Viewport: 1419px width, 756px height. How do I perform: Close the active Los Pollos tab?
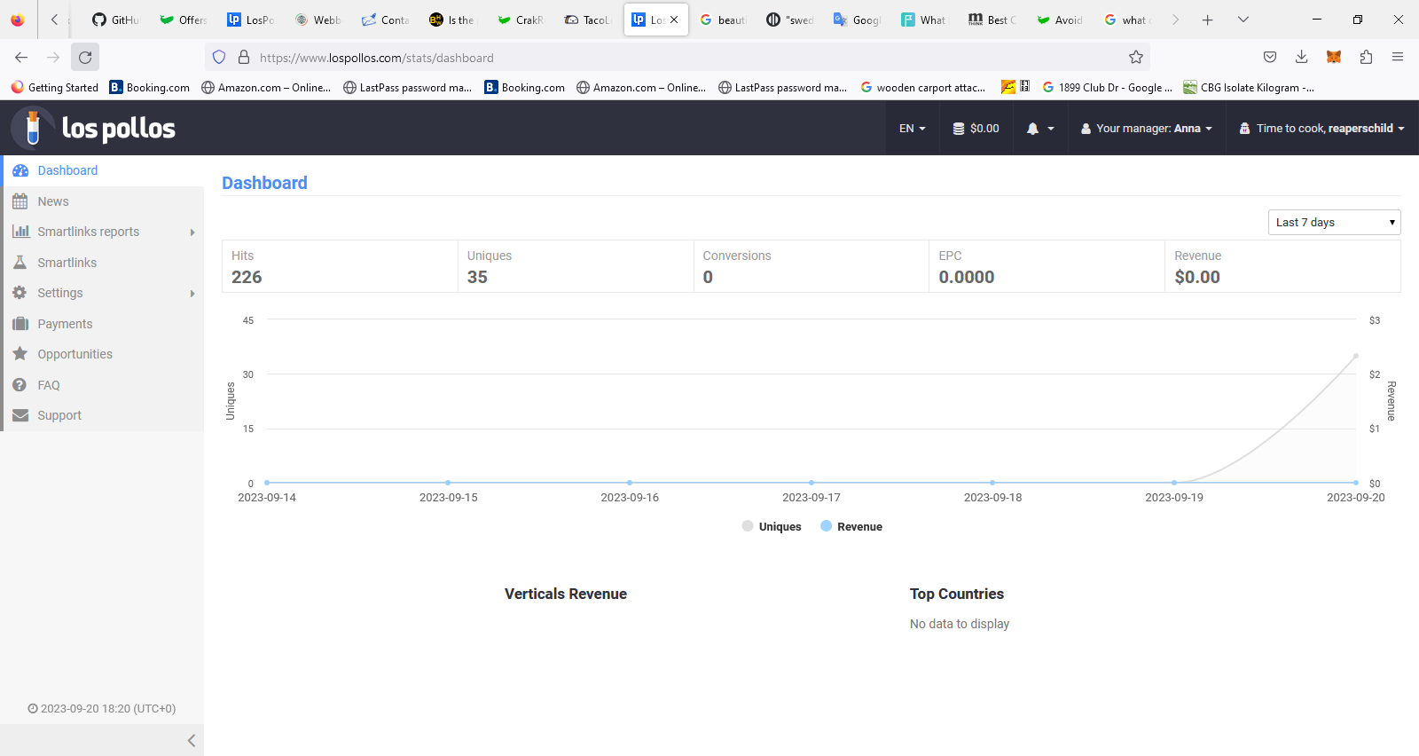pyautogui.click(x=674, y=20)
